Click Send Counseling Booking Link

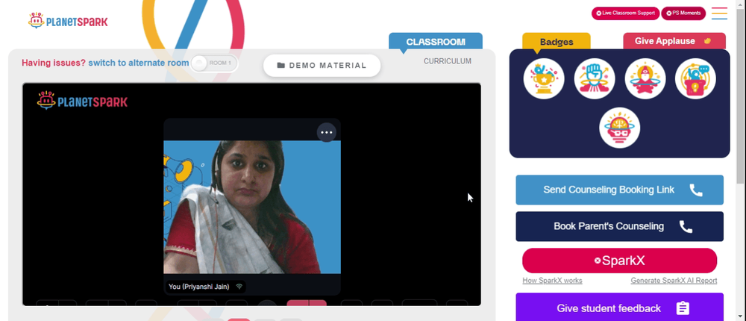pyautogui.click(x=619, y=190)
